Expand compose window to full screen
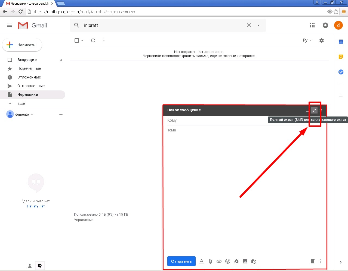The width and height of the screenshot is (348, 271). [314, 110]
